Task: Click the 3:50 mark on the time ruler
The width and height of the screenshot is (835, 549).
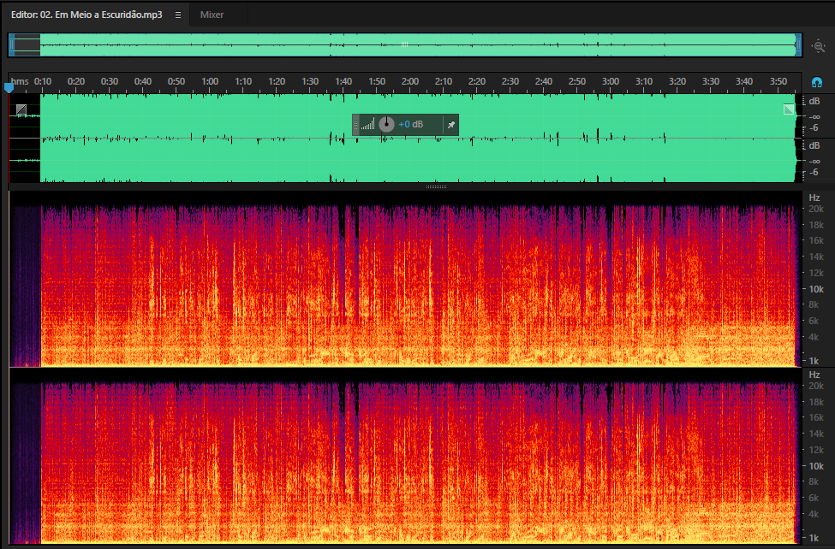Action: [778, 81]
